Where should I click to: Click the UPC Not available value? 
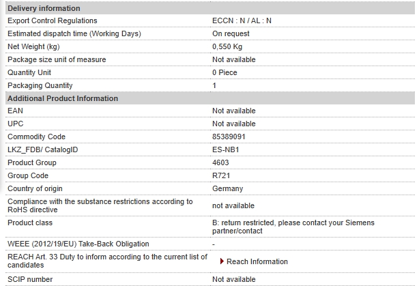point(234,124)
